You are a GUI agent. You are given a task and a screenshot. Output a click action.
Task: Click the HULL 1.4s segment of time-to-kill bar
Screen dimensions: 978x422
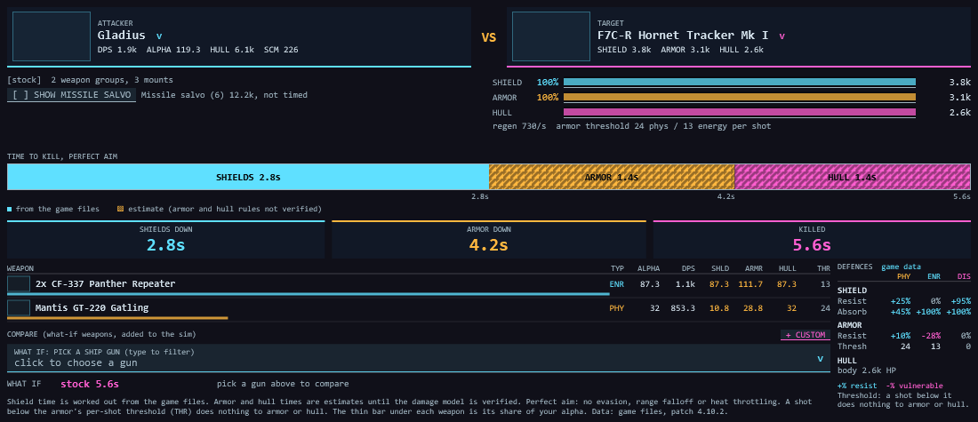(853, 177)
